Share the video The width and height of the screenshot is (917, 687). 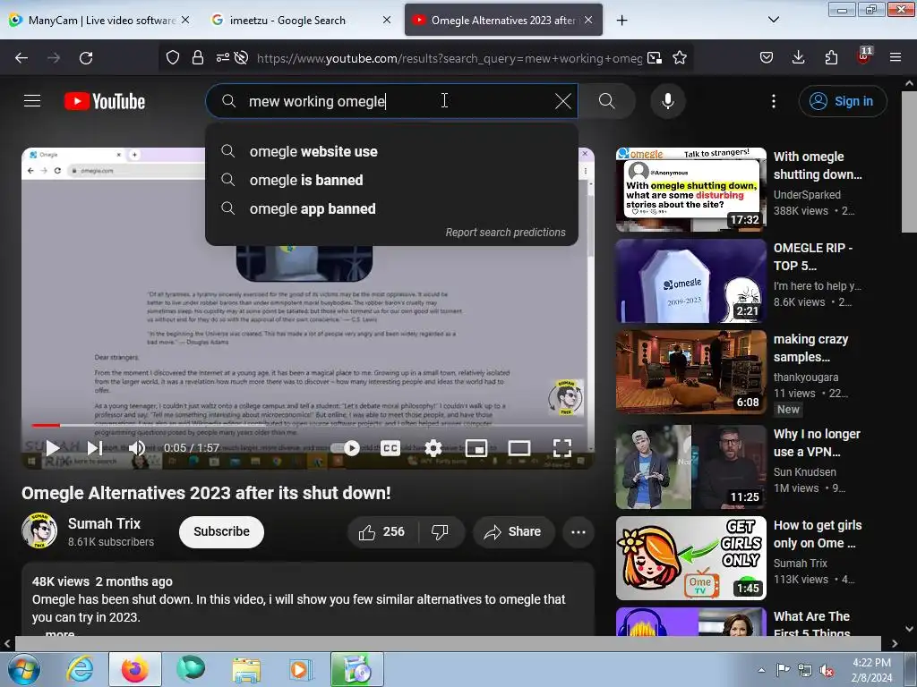513,532
